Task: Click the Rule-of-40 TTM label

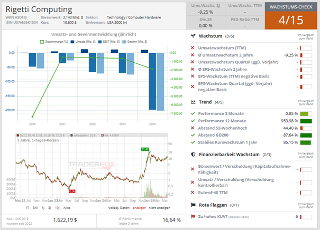Action: click(x=213, y=193)
